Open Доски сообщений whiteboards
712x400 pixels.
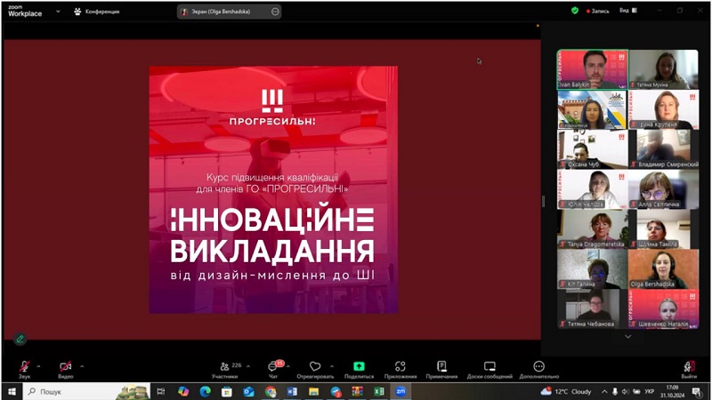pos(489,370)
